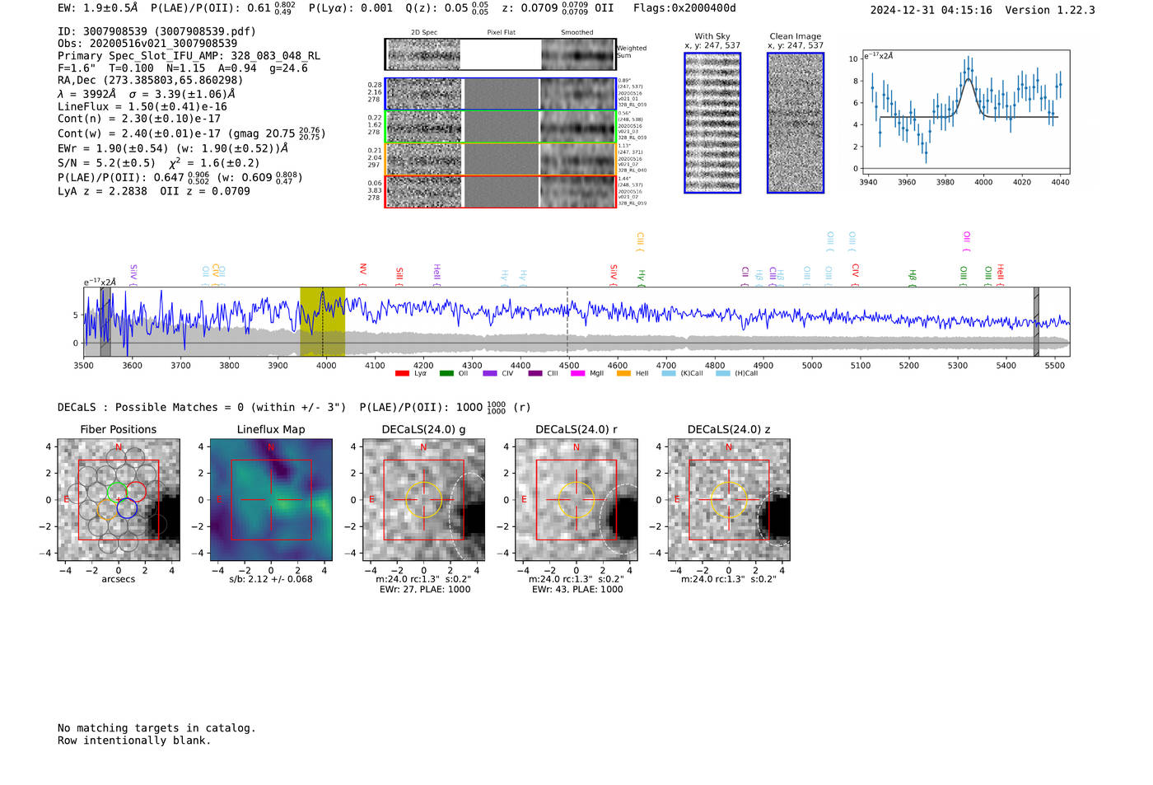Click the yellow aperture circle in DECaLS g
The image size is (1153, 785).
point(424,500)
